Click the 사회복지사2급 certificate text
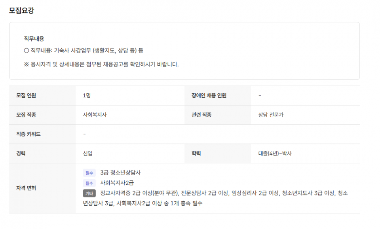 [117, 183]
